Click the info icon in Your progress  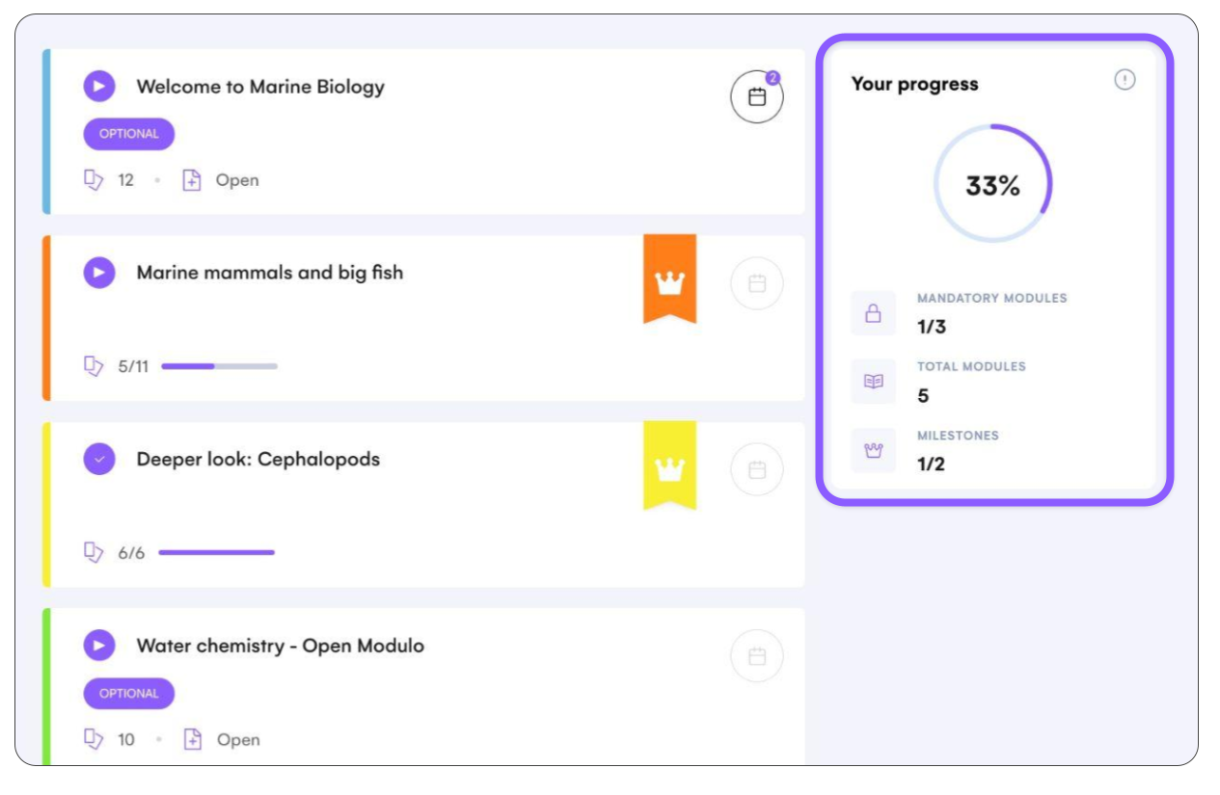tap(1125, 80)
